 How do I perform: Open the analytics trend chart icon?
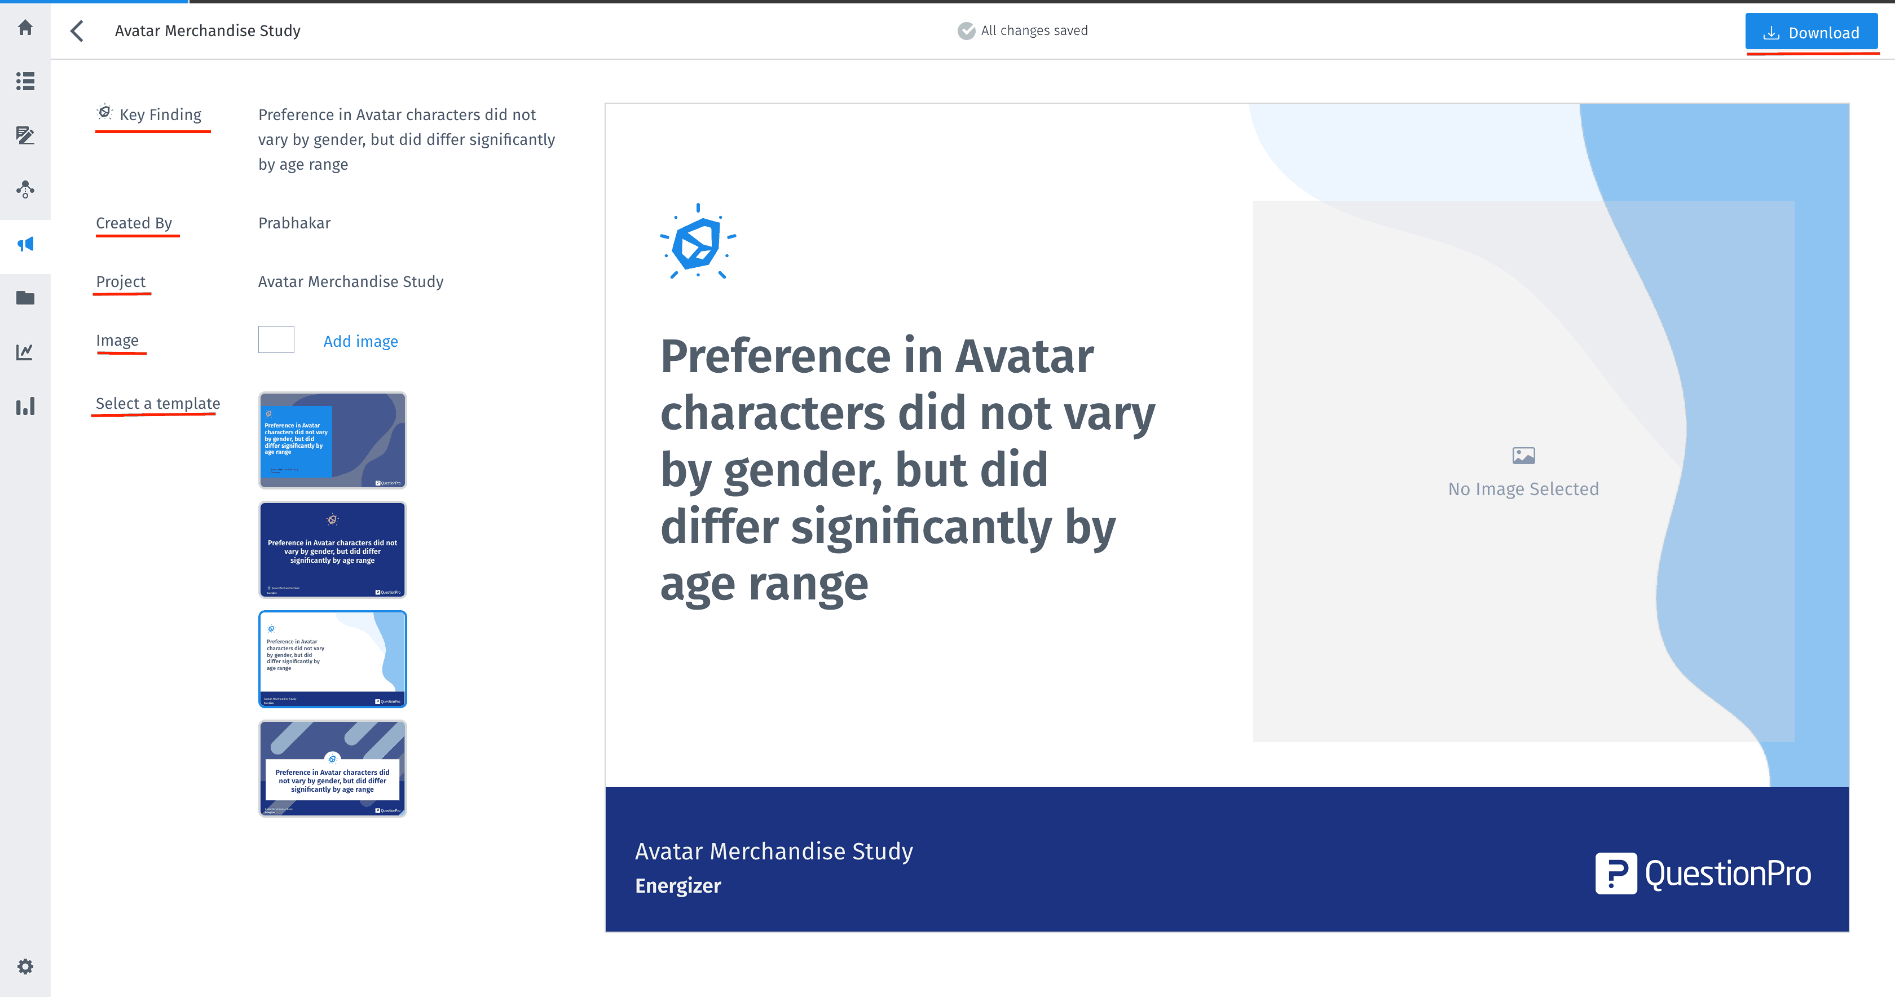(x=25, y=352)
